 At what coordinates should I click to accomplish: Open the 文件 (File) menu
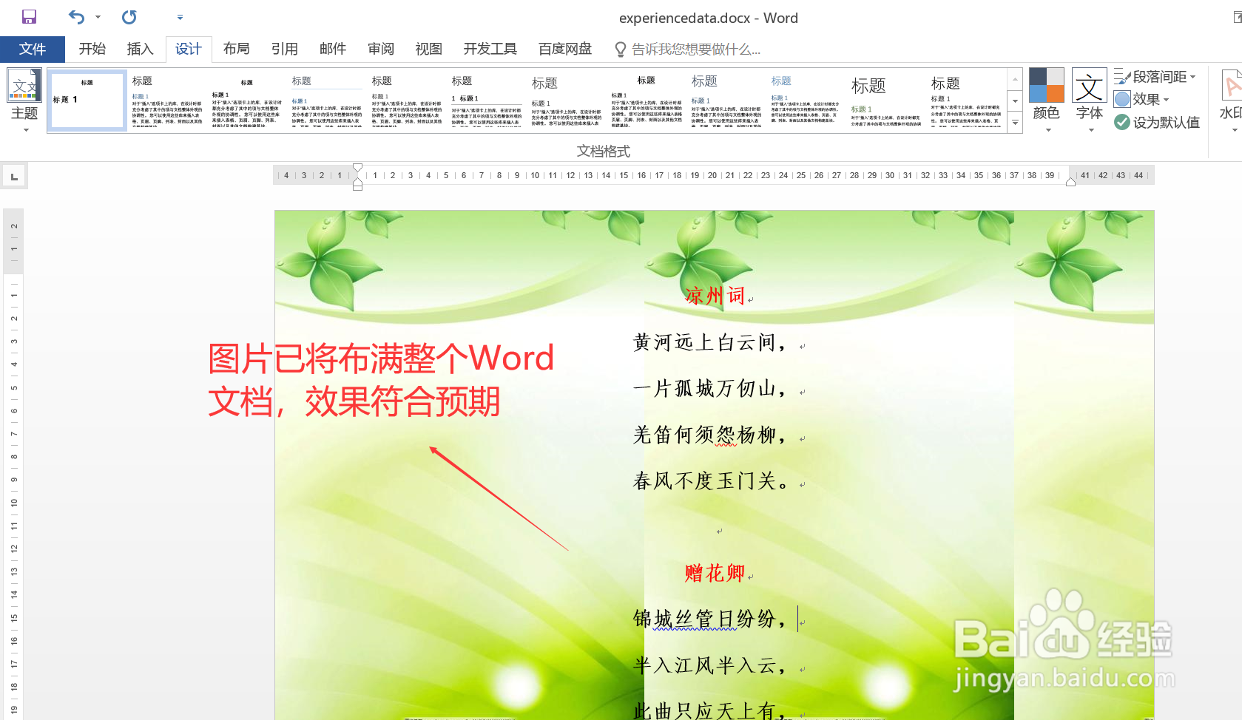coord(33,49)
